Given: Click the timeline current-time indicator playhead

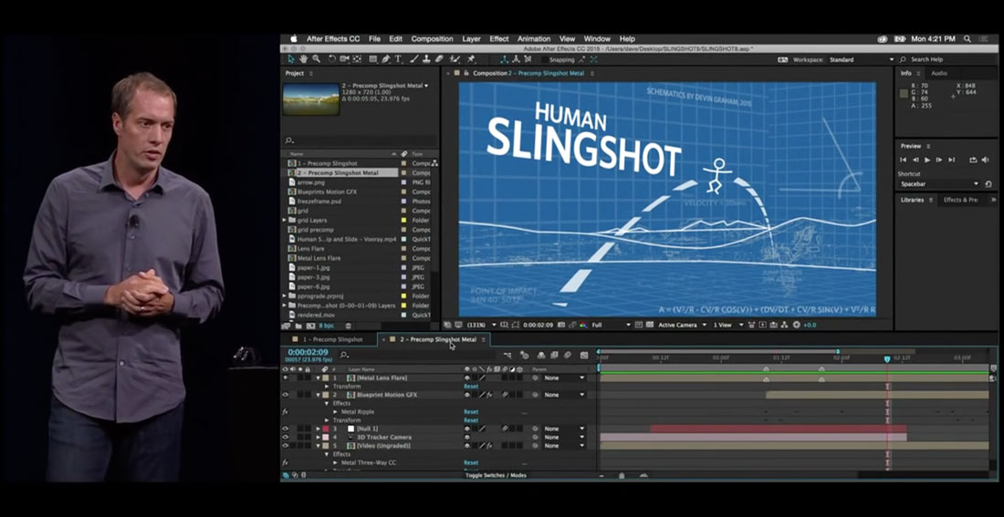Looking at the screenshot, I should pos(887,359).
